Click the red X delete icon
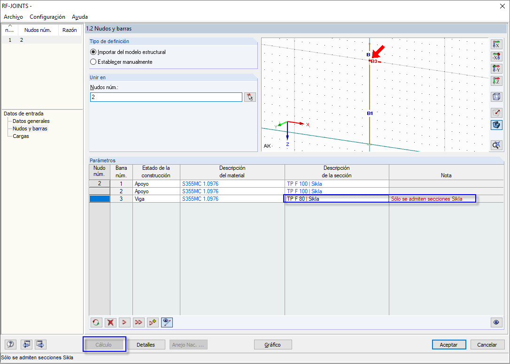510x364 pixels. (110, 322)
